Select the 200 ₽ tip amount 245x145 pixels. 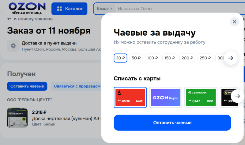click(187, 58)
